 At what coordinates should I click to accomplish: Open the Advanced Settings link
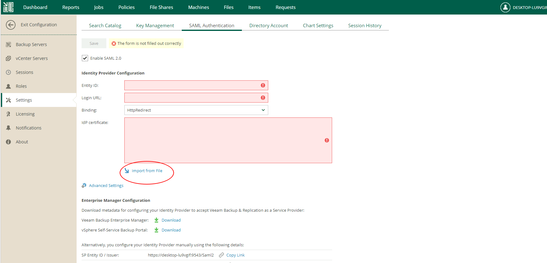coord(106,185)
